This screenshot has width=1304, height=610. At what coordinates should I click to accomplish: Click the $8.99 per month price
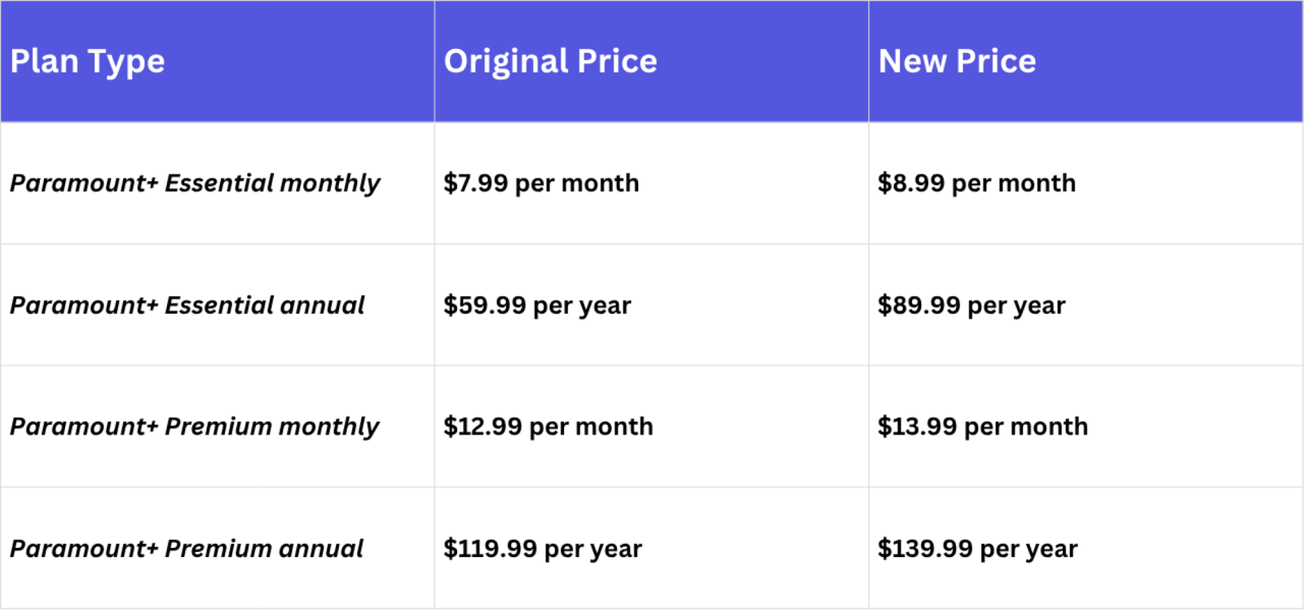point(976,183)
